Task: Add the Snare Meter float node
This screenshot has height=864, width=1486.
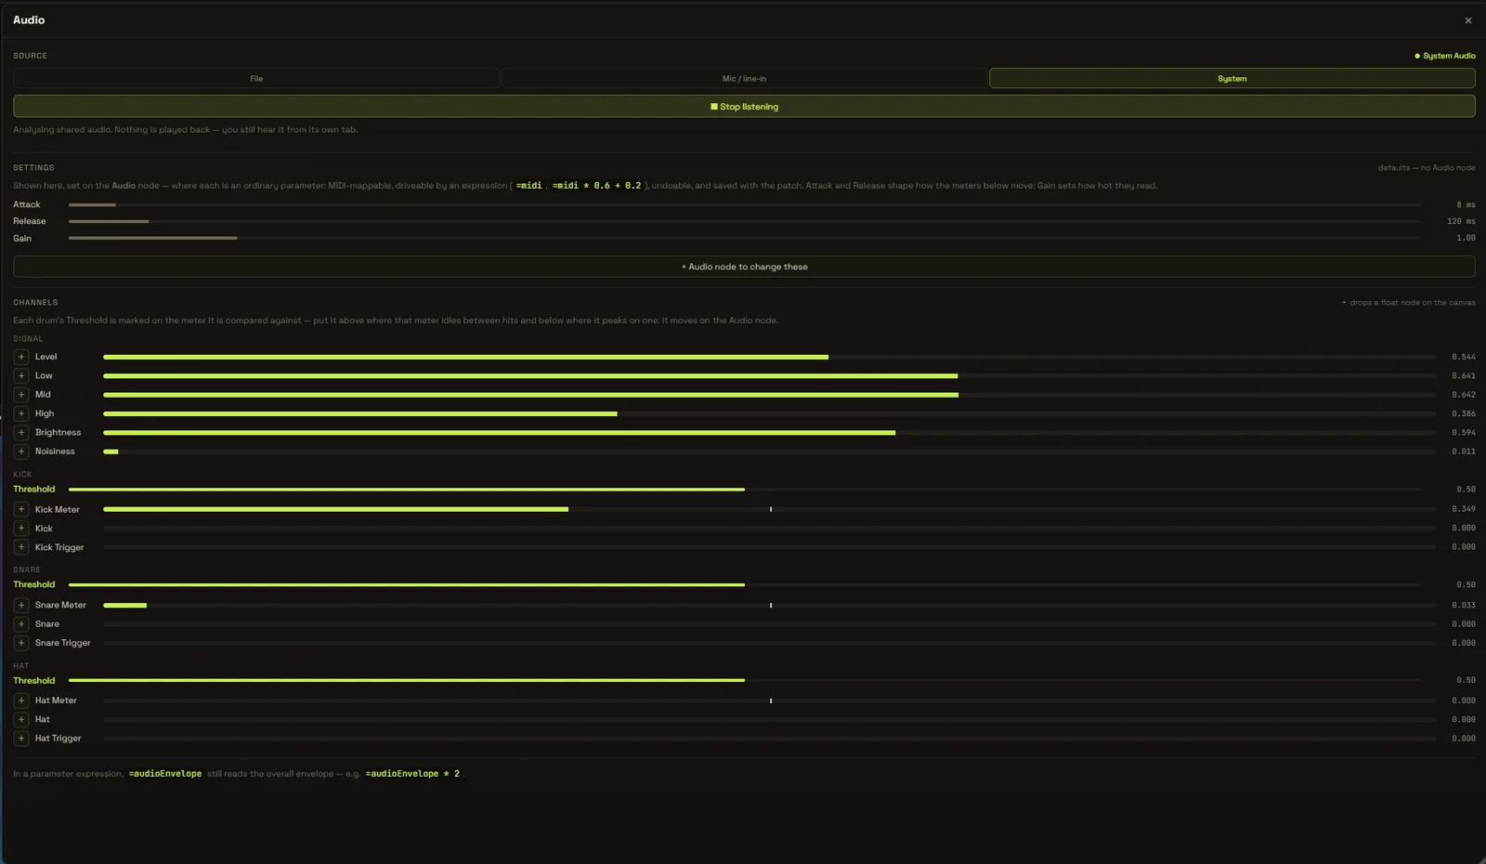Action: click(x=21, y=605)
